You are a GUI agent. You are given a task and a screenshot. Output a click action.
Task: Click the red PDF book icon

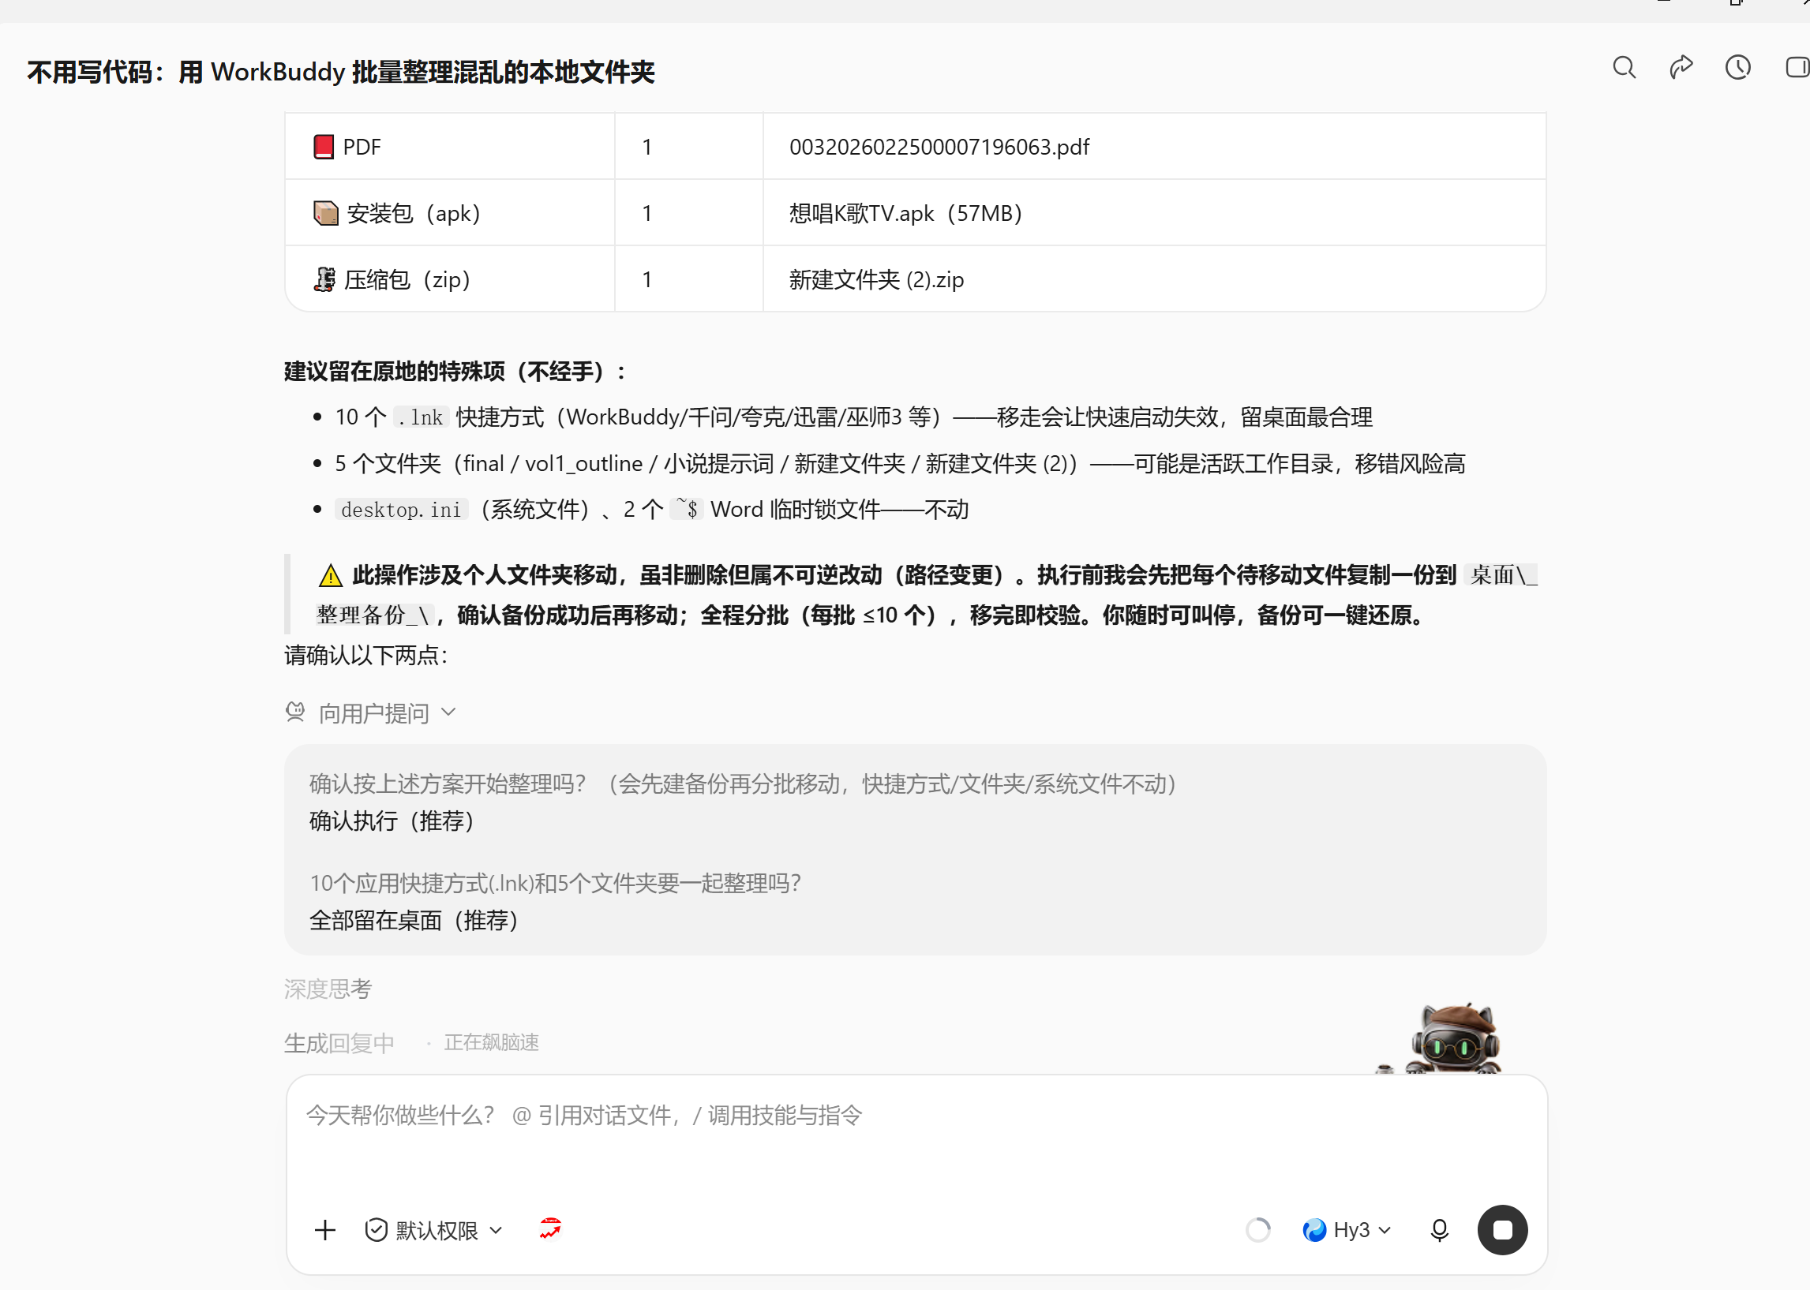click(324, 147)
